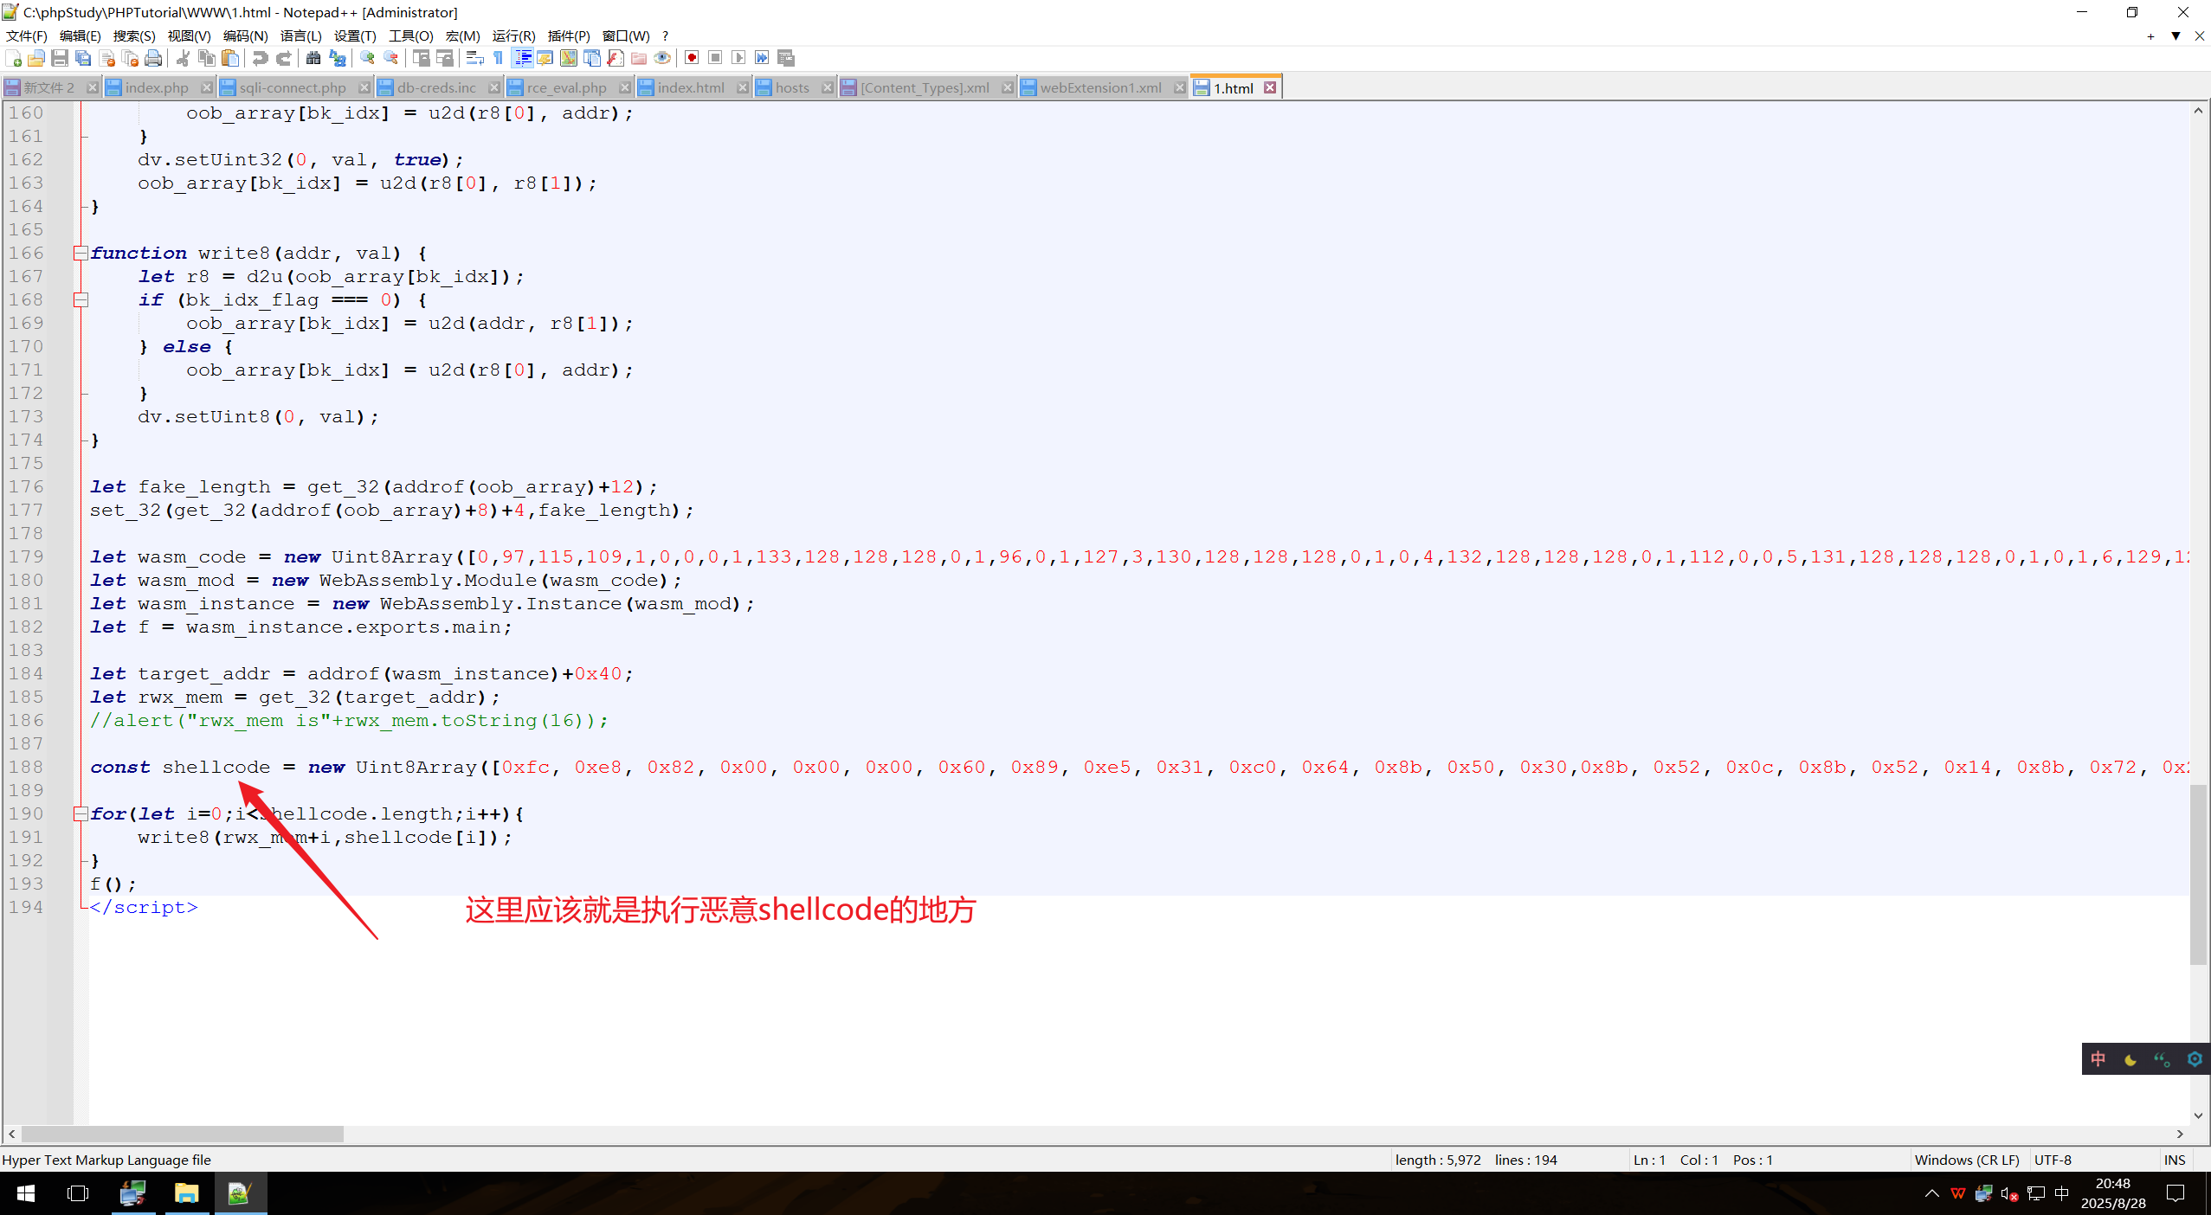Click the Windows (CR LF) status field

(1966, 1160)
